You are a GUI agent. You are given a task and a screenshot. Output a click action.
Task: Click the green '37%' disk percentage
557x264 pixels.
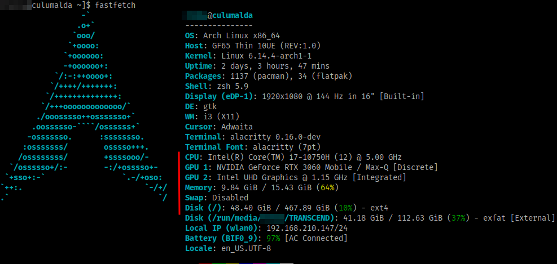click(458, 218)
